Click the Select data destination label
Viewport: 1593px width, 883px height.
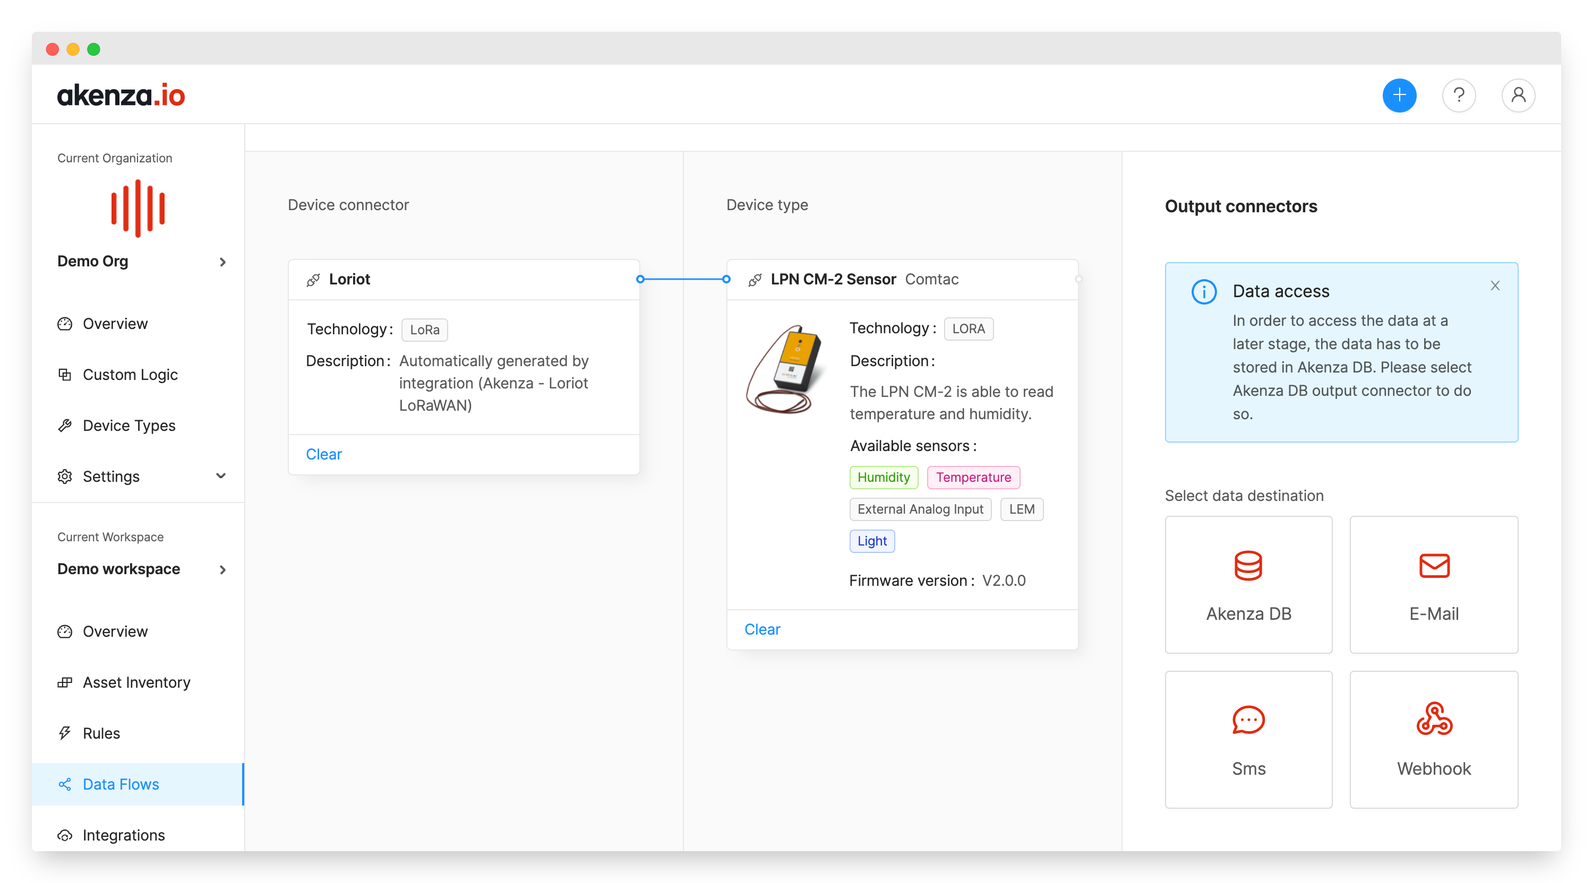(1244, 496)
